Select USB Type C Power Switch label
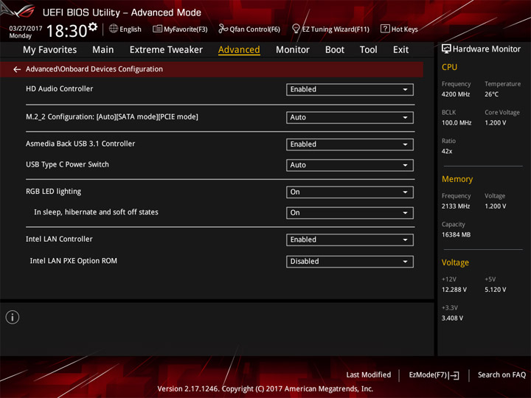Image resolution: width=531 pixels, height=398 pixels. click(67, 165)
